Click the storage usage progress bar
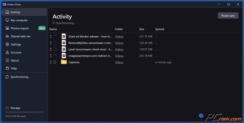Screen dimensions: 244x123 pos(24,112)
